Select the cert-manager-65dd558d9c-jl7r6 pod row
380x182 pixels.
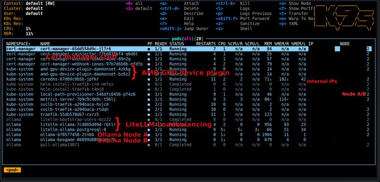click(189, 49)
